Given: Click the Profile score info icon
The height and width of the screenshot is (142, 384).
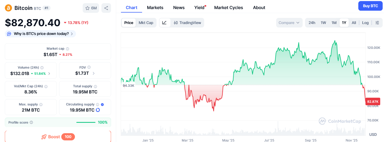Looking at the screenshot, I should 31,123.
